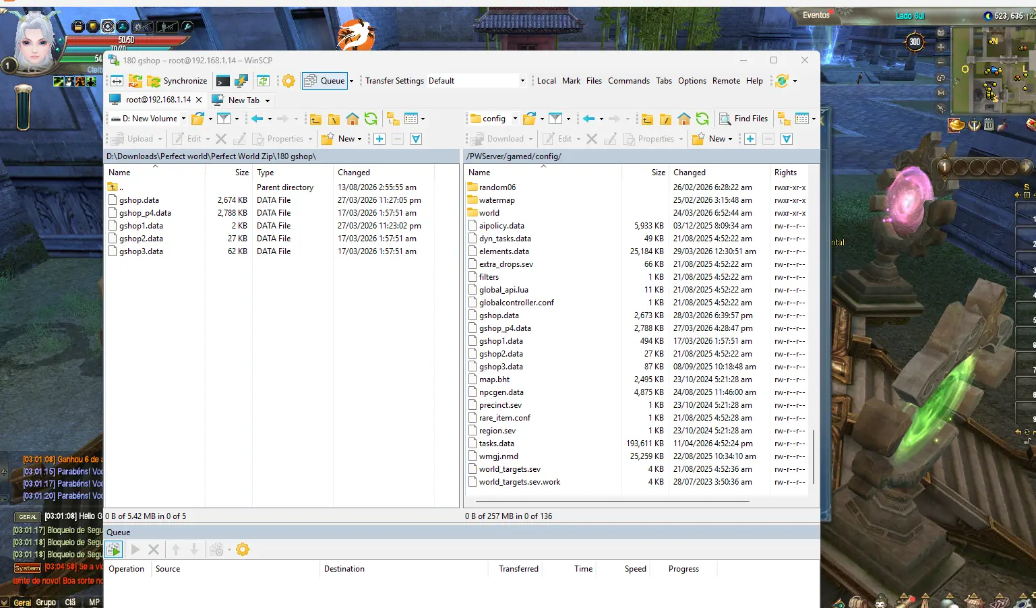
Task: Sort remote panel by the Rights column
Action: pyautogui.click(x=785, y=173)
